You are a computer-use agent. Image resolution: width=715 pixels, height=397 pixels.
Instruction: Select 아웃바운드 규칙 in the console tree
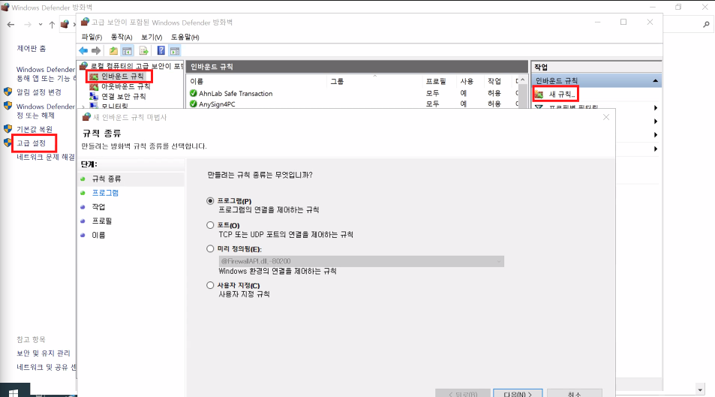point(125,86)
